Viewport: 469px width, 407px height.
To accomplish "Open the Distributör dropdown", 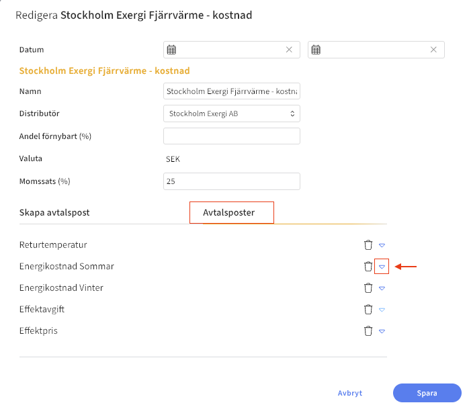I will click(232, 114).
